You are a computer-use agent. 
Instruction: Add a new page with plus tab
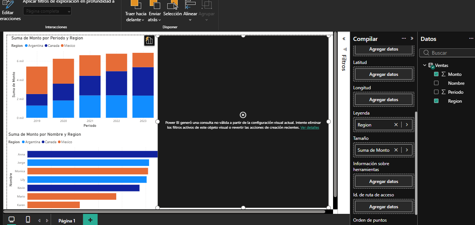pos(90,220)
